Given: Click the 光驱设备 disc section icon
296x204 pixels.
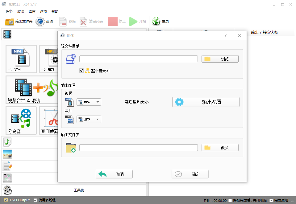Looking at the screenshot, I should (x=7, y=178).
